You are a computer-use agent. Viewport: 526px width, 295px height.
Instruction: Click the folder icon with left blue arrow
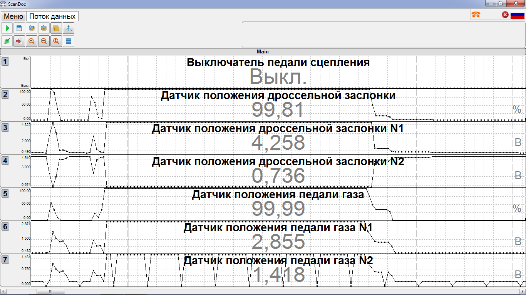pyautogui.click(x=32, y=28)
